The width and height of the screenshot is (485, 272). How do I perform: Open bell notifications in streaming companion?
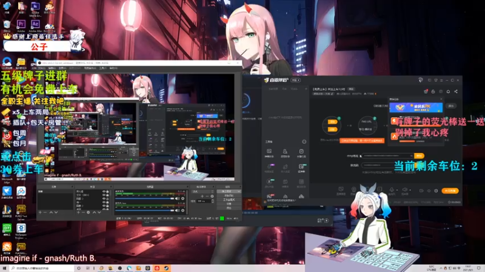click(448, 92)
